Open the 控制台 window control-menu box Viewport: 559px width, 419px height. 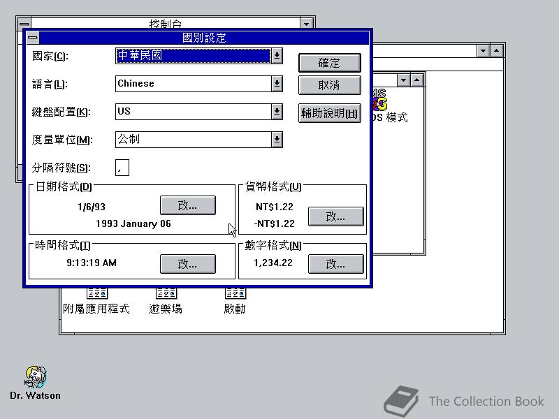pyautogui.click(x=24, y=23)
